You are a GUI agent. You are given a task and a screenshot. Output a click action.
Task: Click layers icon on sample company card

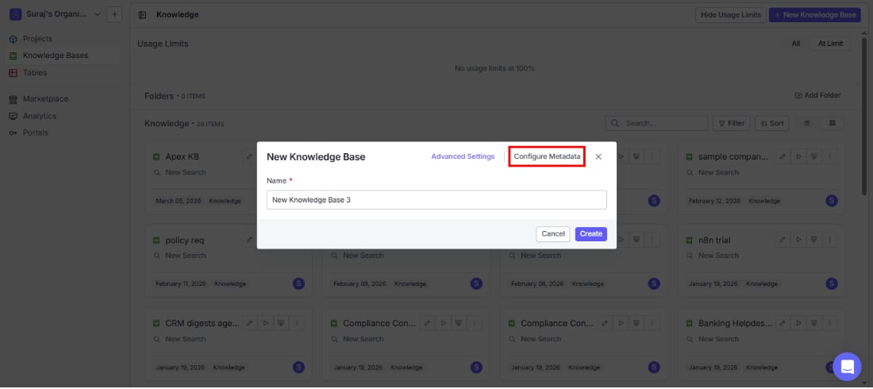pos(814,157)
